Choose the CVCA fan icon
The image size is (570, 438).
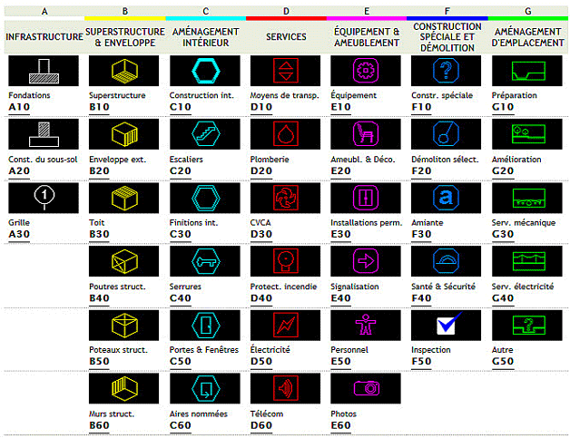click(286, 198)
